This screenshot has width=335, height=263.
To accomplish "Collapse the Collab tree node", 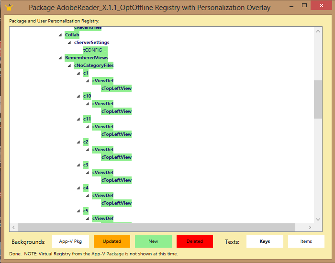I will 60,35.
